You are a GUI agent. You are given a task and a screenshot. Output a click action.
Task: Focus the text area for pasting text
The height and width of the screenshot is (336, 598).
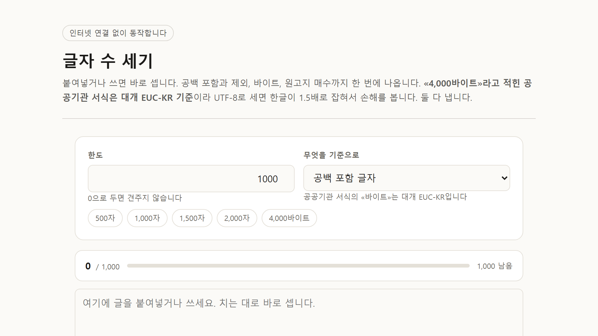click(x=299, y=313)
